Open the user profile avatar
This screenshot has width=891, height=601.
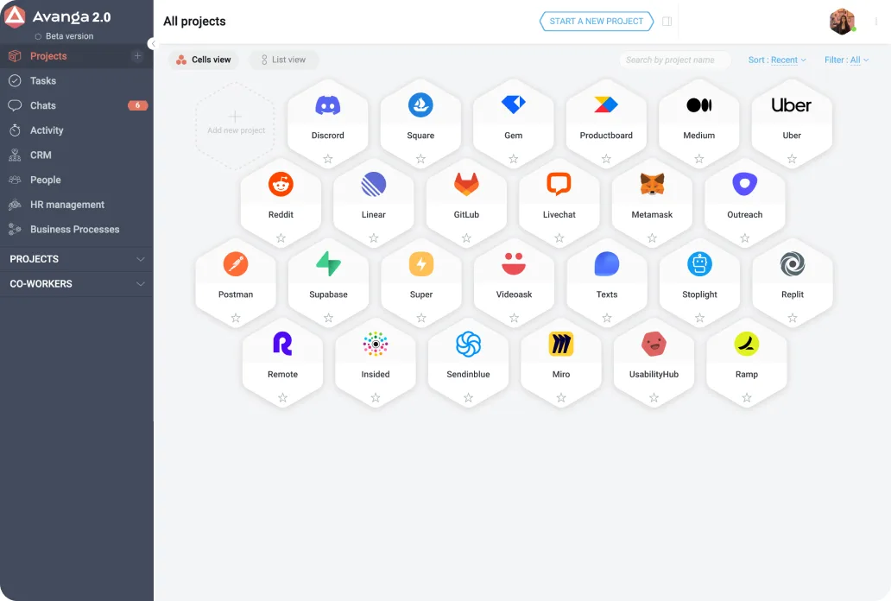[x=842, y=22]
